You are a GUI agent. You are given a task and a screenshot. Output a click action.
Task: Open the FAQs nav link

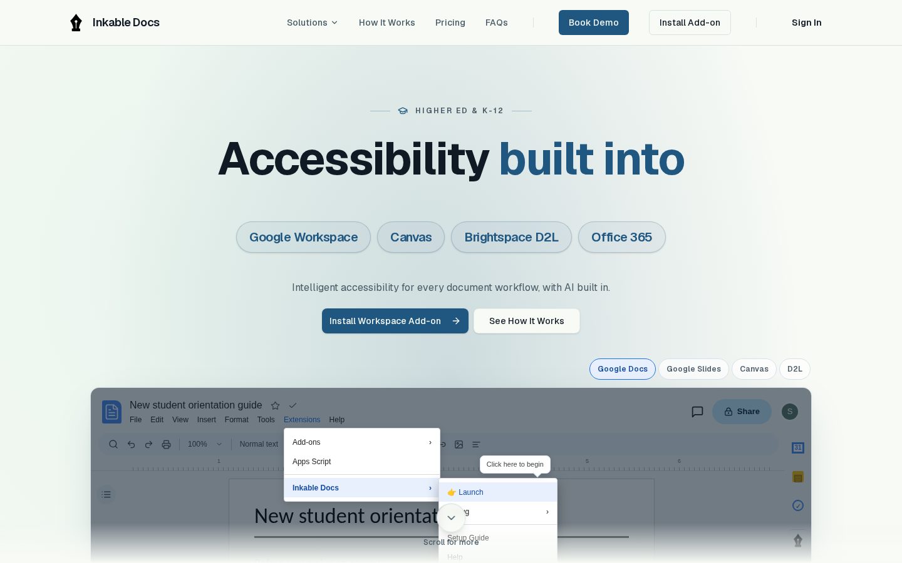(497, 23)
